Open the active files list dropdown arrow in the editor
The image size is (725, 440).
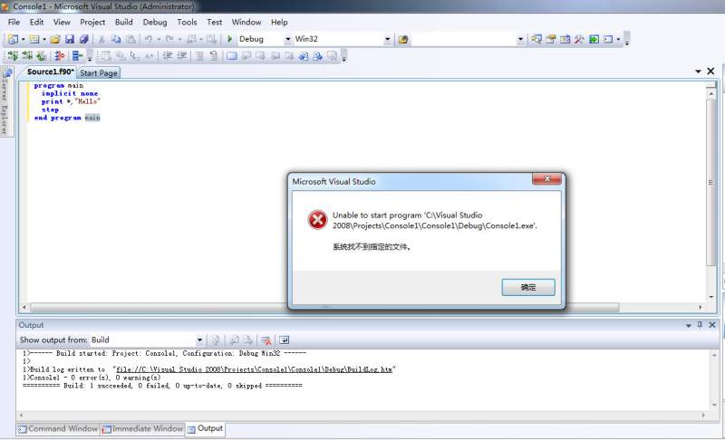pyautogui.click(x=698, y=72)
